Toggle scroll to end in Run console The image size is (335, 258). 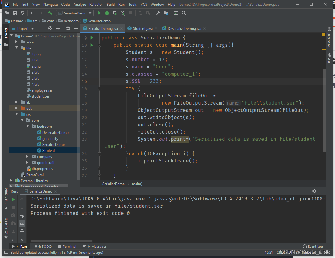(x=22, y=223)
